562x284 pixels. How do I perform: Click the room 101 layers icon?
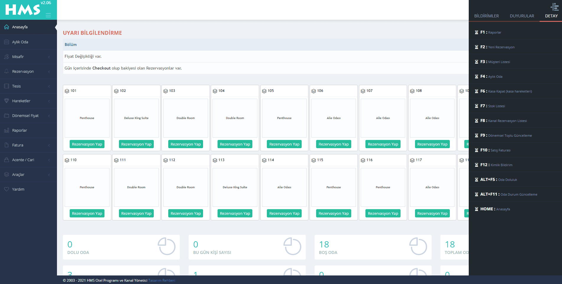pyautogui.click(x=67, y=91)
